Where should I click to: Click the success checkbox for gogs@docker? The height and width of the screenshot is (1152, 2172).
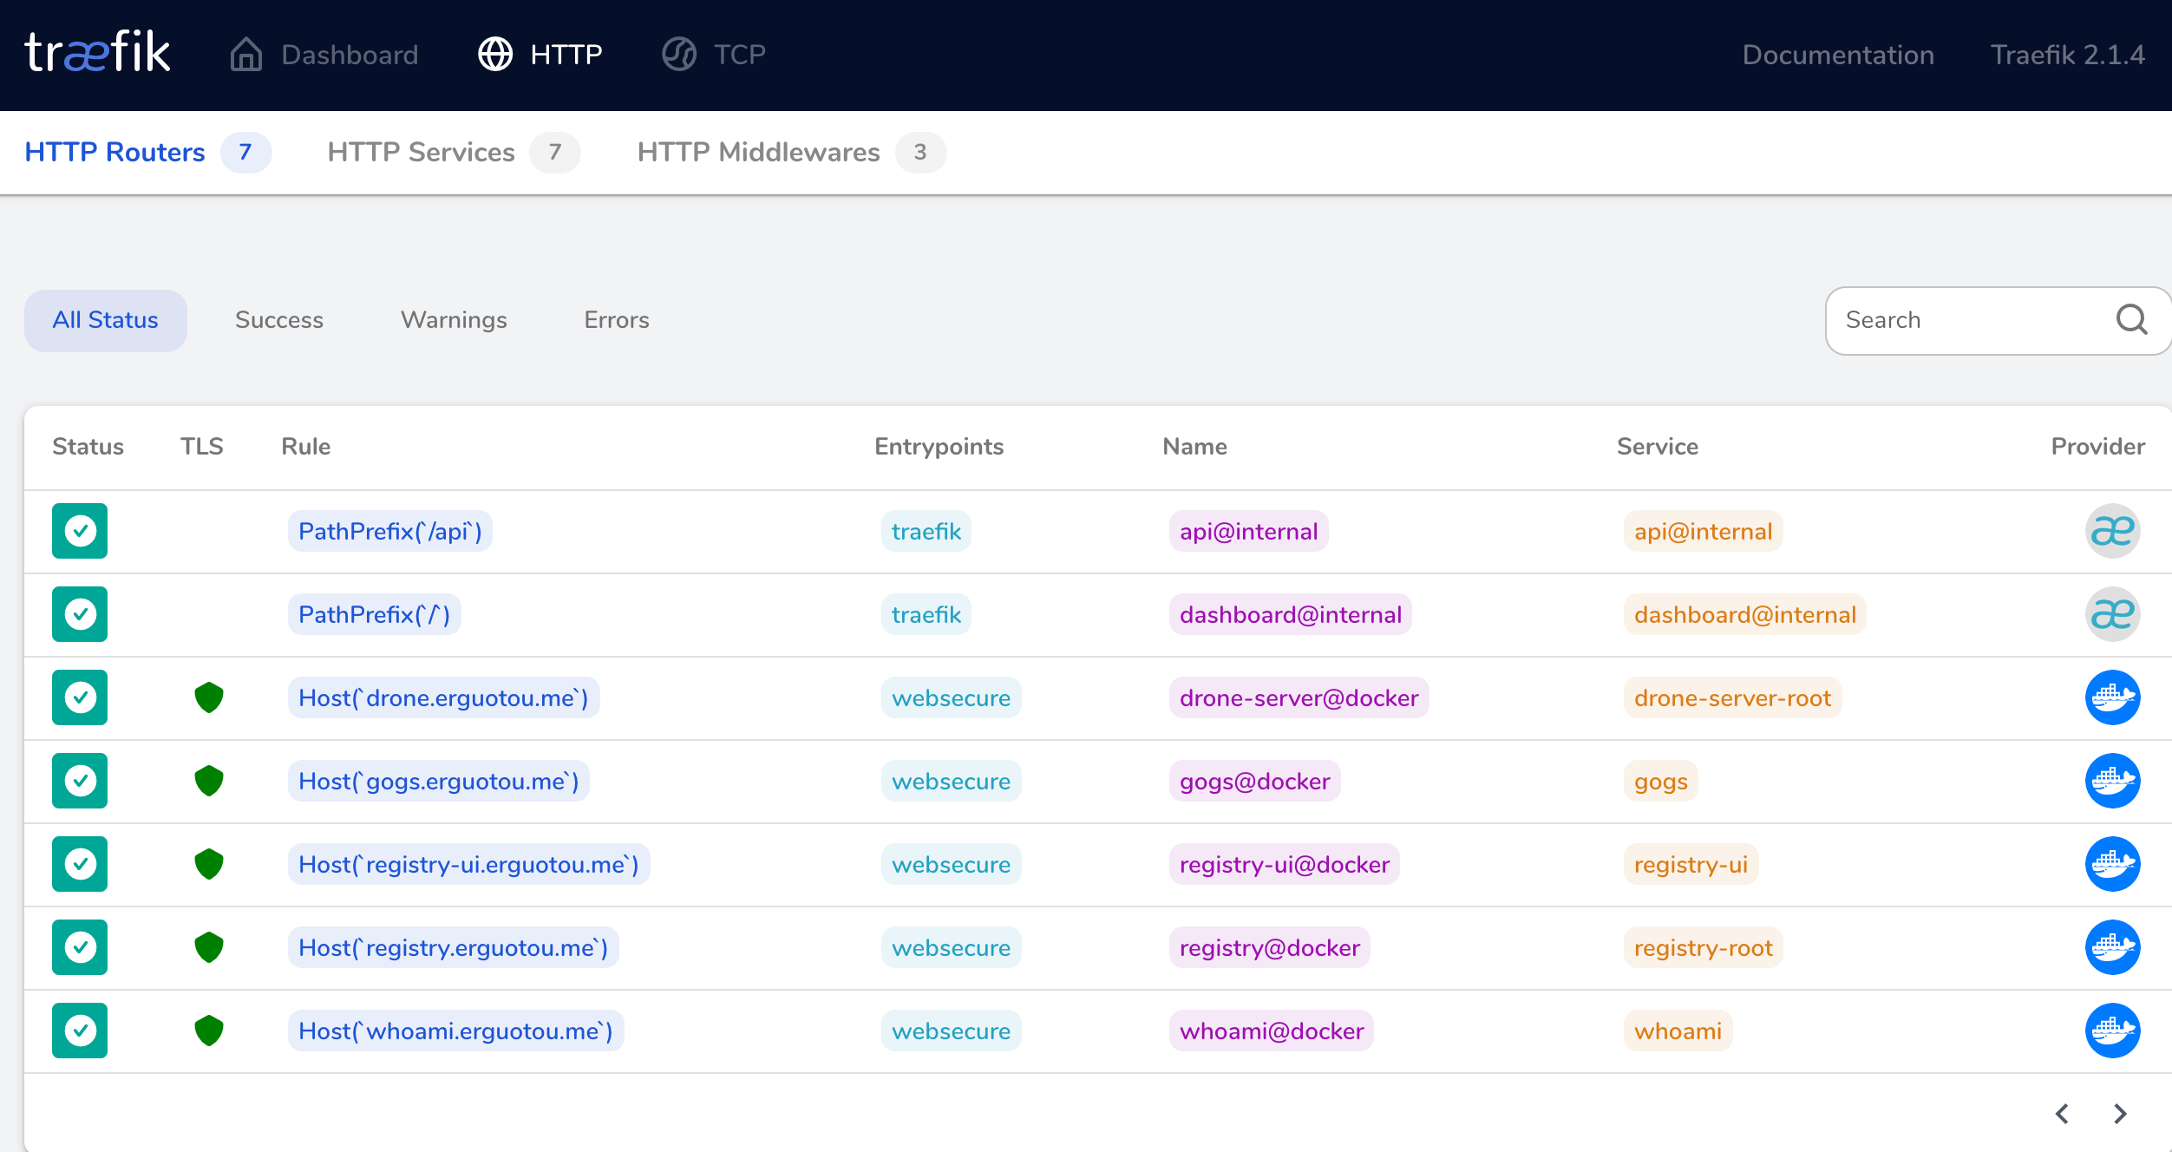[x=79, y=780]
